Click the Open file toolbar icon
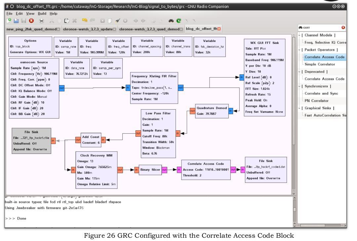 pyautogui.click(x=16, y=21)
